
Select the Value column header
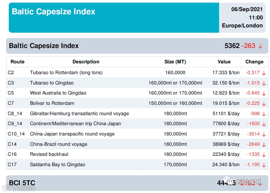(224, 62)
